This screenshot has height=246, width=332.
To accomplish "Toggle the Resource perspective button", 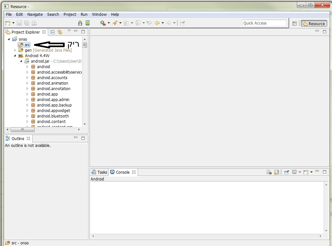I will [314, 23].
